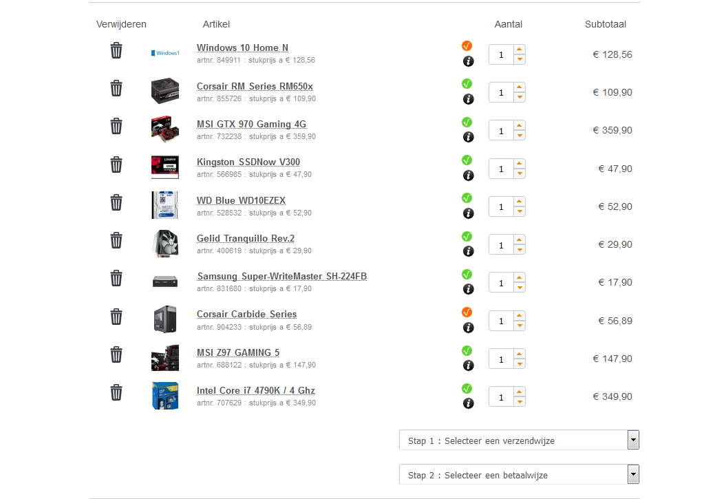Viewport: 726px width, 499px height.
Task: Open Samsung Super-WriteMaster SH-224FB link
Action: tap(282, 277)
